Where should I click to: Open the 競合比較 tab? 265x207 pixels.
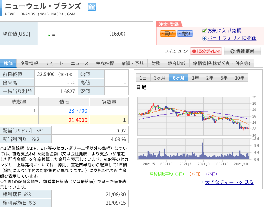coord(177,63)
